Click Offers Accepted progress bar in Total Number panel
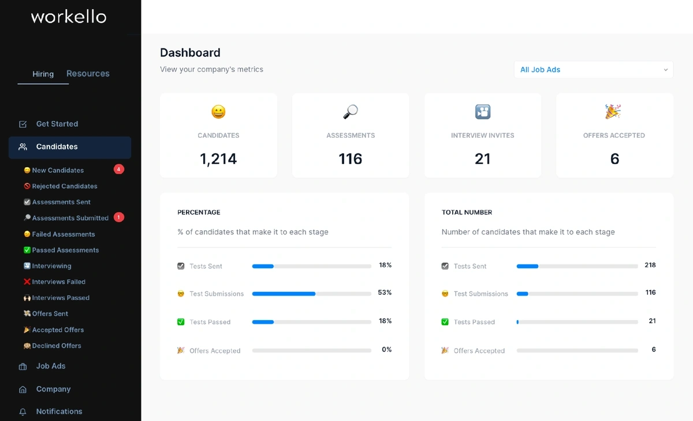The image size is (693, 421). pyautogui.click(x=577, y=351)
